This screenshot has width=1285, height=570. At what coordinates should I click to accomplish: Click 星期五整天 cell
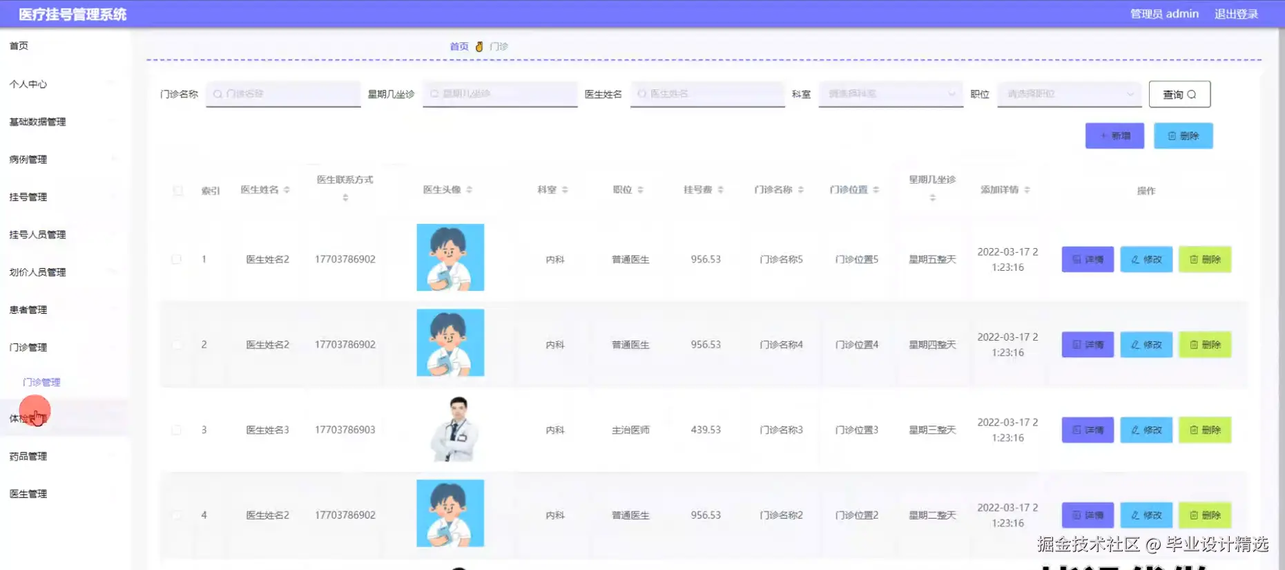(932, 259)
